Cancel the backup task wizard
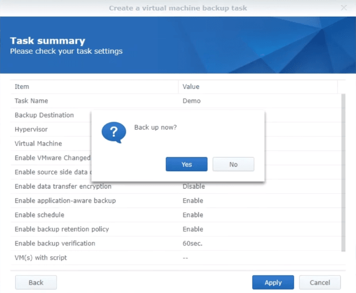This screenshot has width=356, height=293. click(319, 283)
